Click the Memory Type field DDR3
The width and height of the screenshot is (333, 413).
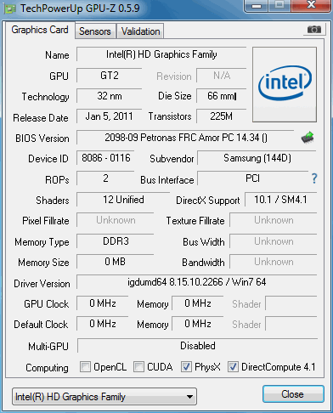point(116,241)
